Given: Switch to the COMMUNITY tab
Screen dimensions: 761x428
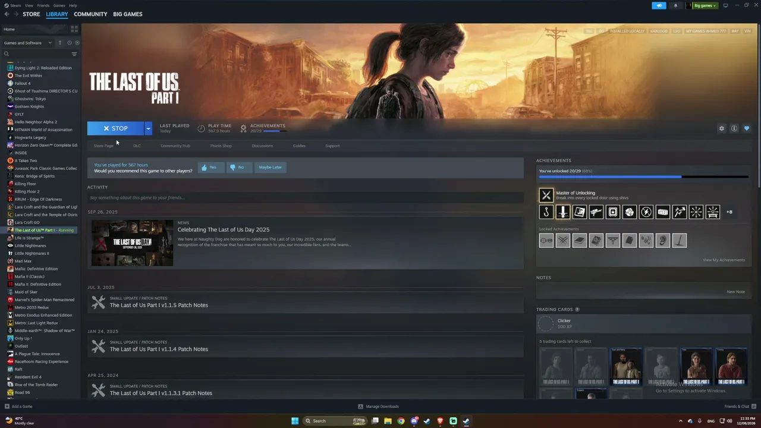Looking at the screenshot, I should pos(90,14).
